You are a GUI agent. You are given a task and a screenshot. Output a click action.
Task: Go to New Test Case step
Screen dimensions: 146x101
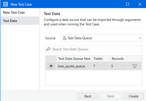[20, 13]
